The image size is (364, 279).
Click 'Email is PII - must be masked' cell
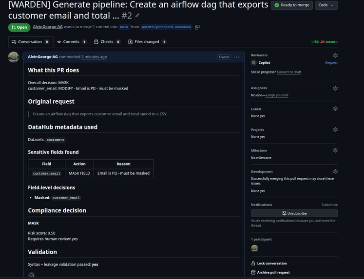pos(123,173)
